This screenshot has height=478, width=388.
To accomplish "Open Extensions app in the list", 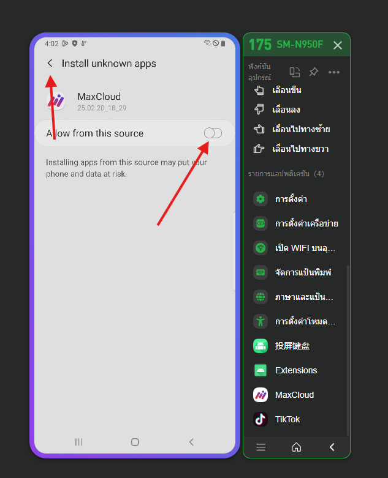I will (x=285, y=370).
